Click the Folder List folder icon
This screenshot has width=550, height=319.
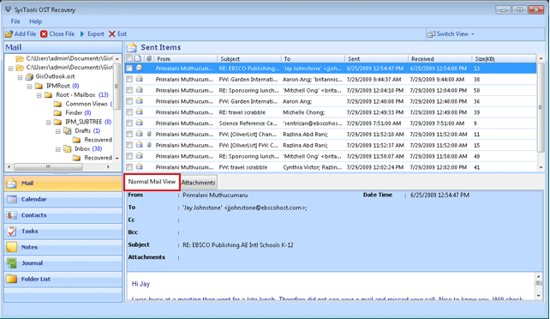(x=12, y=279)
